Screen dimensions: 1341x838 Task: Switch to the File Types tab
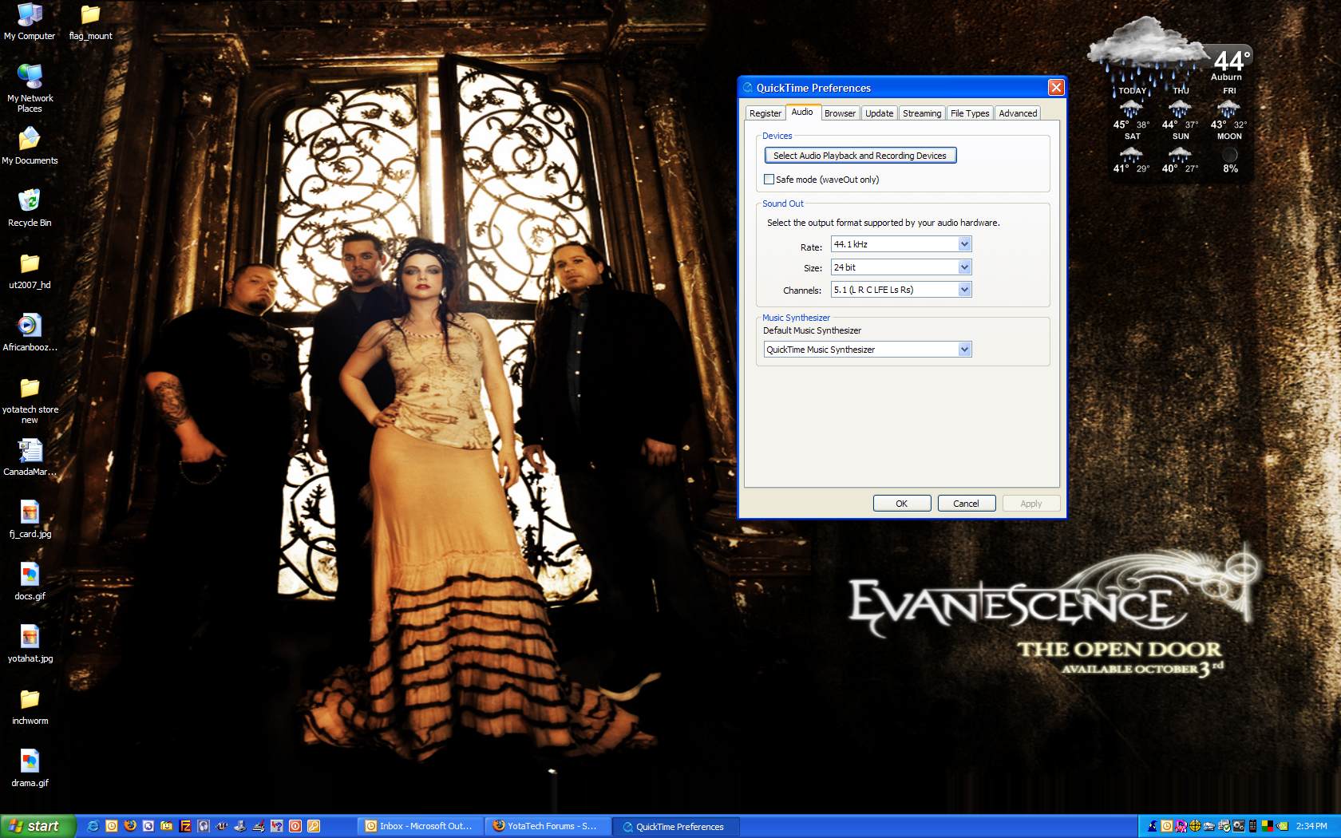click(970, 113)
